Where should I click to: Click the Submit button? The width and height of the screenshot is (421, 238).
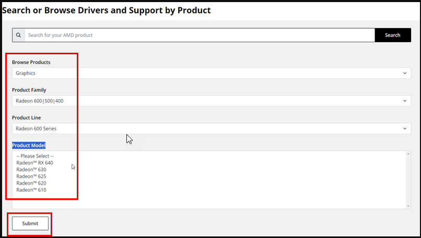pos(30,223)
